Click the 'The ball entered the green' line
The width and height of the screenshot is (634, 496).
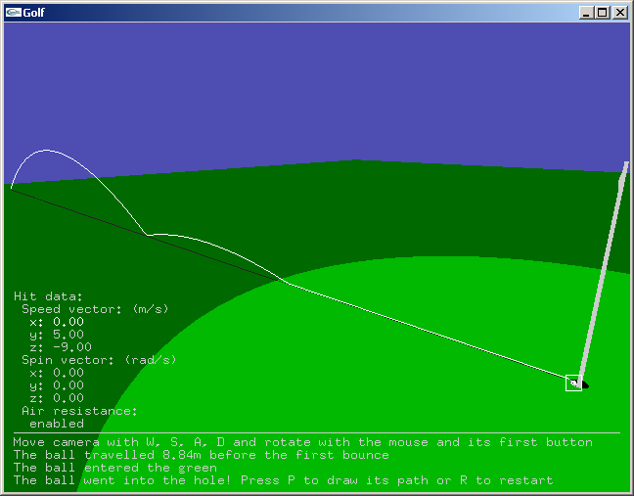click(115, 468)
